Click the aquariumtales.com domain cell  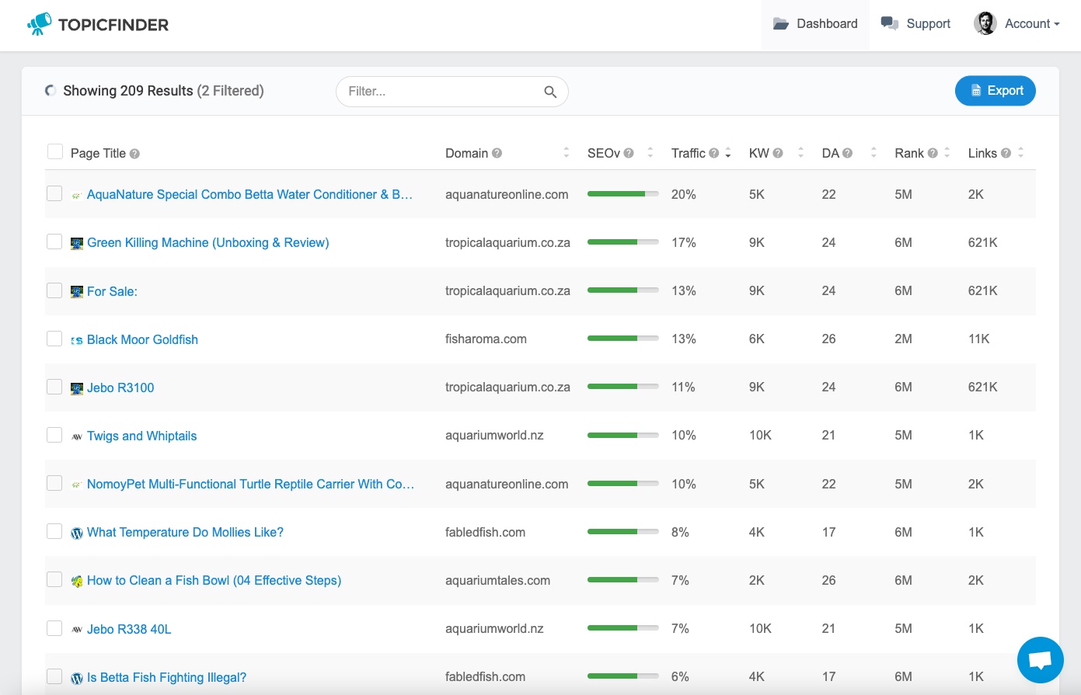tap(497, 580)
